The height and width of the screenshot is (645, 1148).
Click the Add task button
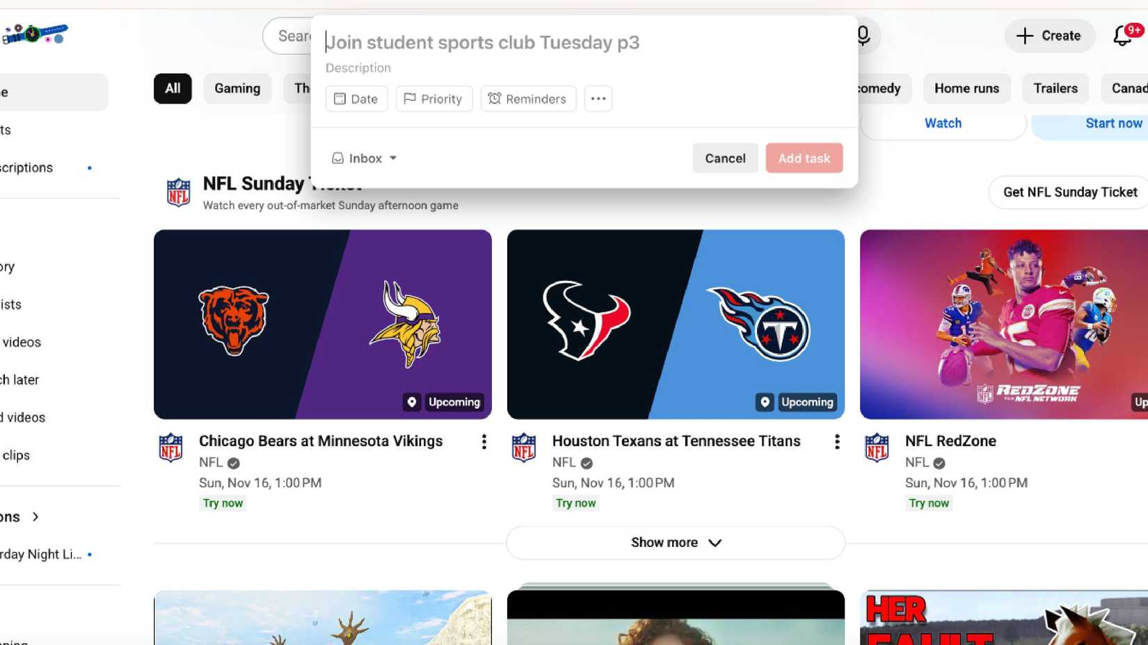[x=804, y=158]
